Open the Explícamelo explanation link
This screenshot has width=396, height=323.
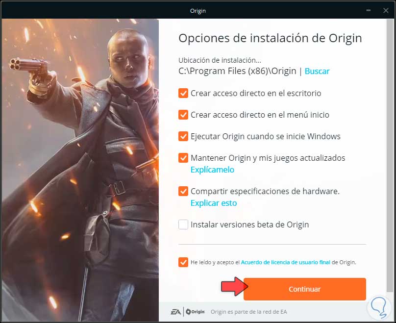tap(212, 170)
